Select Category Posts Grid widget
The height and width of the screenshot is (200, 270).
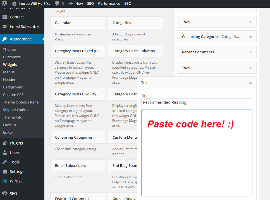(x=78, y=94)
